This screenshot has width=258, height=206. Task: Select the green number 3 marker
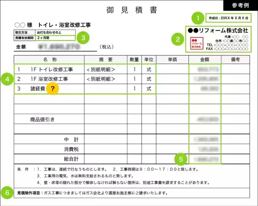[x=83, y=37]
